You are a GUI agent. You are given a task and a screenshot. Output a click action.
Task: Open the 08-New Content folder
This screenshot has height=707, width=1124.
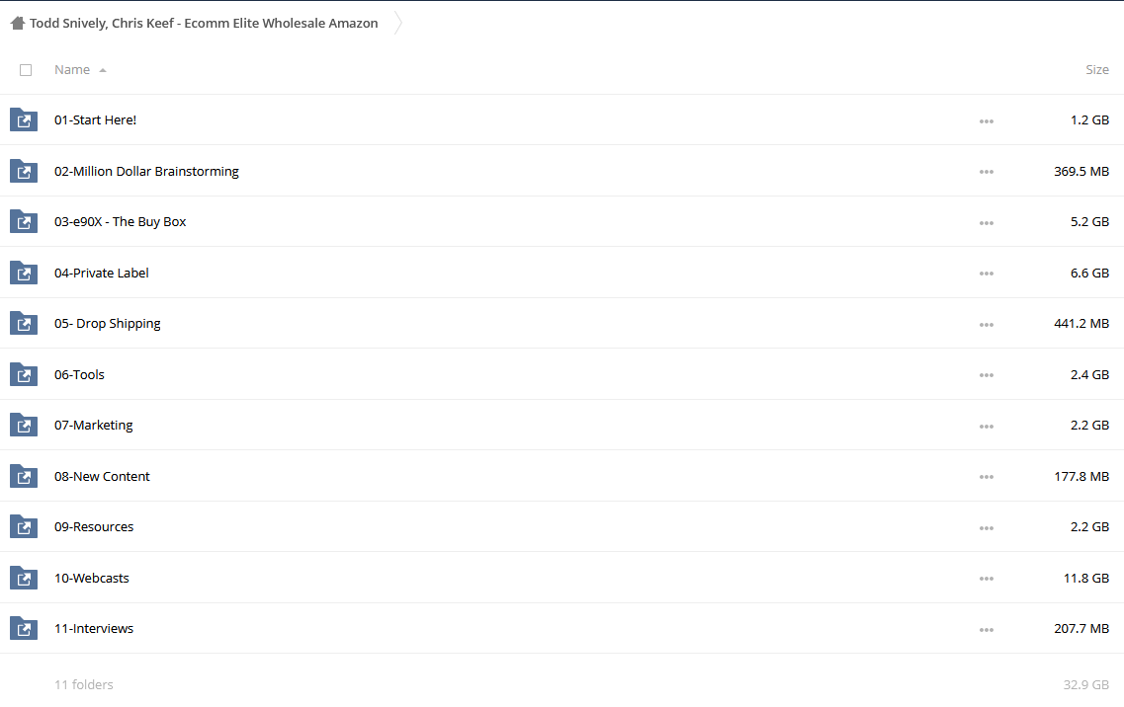[102, 476]
